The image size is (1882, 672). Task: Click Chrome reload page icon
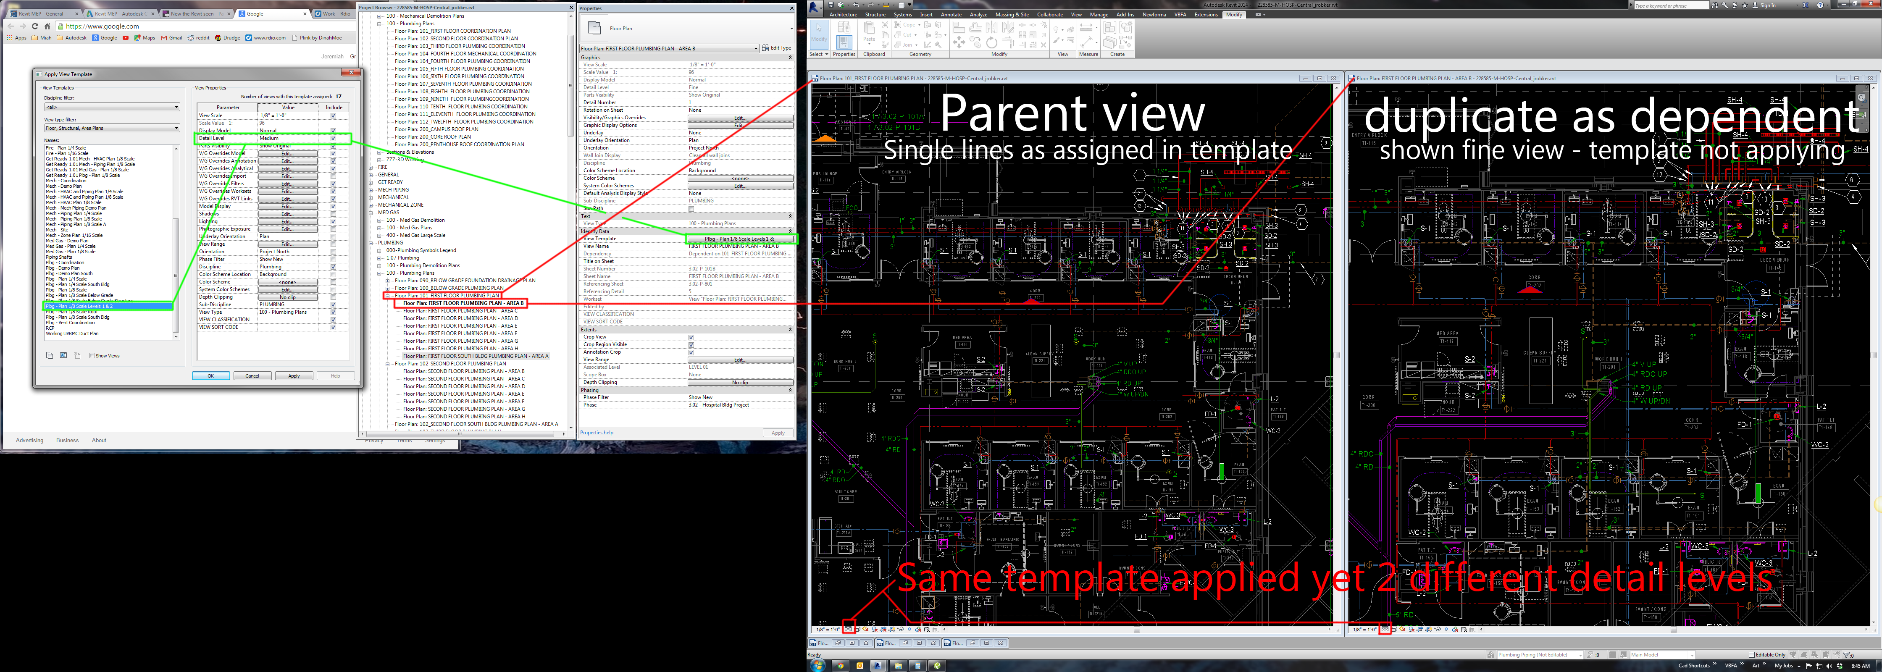(34, 26)
